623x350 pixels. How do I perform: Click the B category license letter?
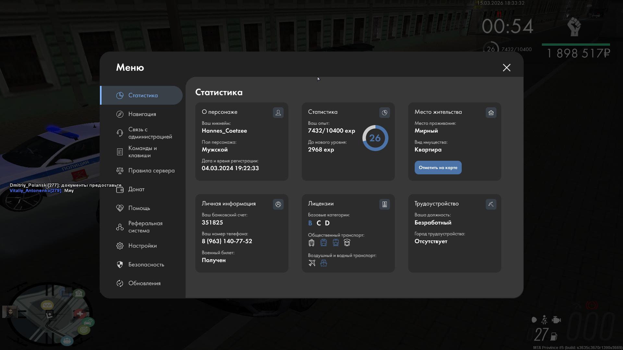[310, 223]
